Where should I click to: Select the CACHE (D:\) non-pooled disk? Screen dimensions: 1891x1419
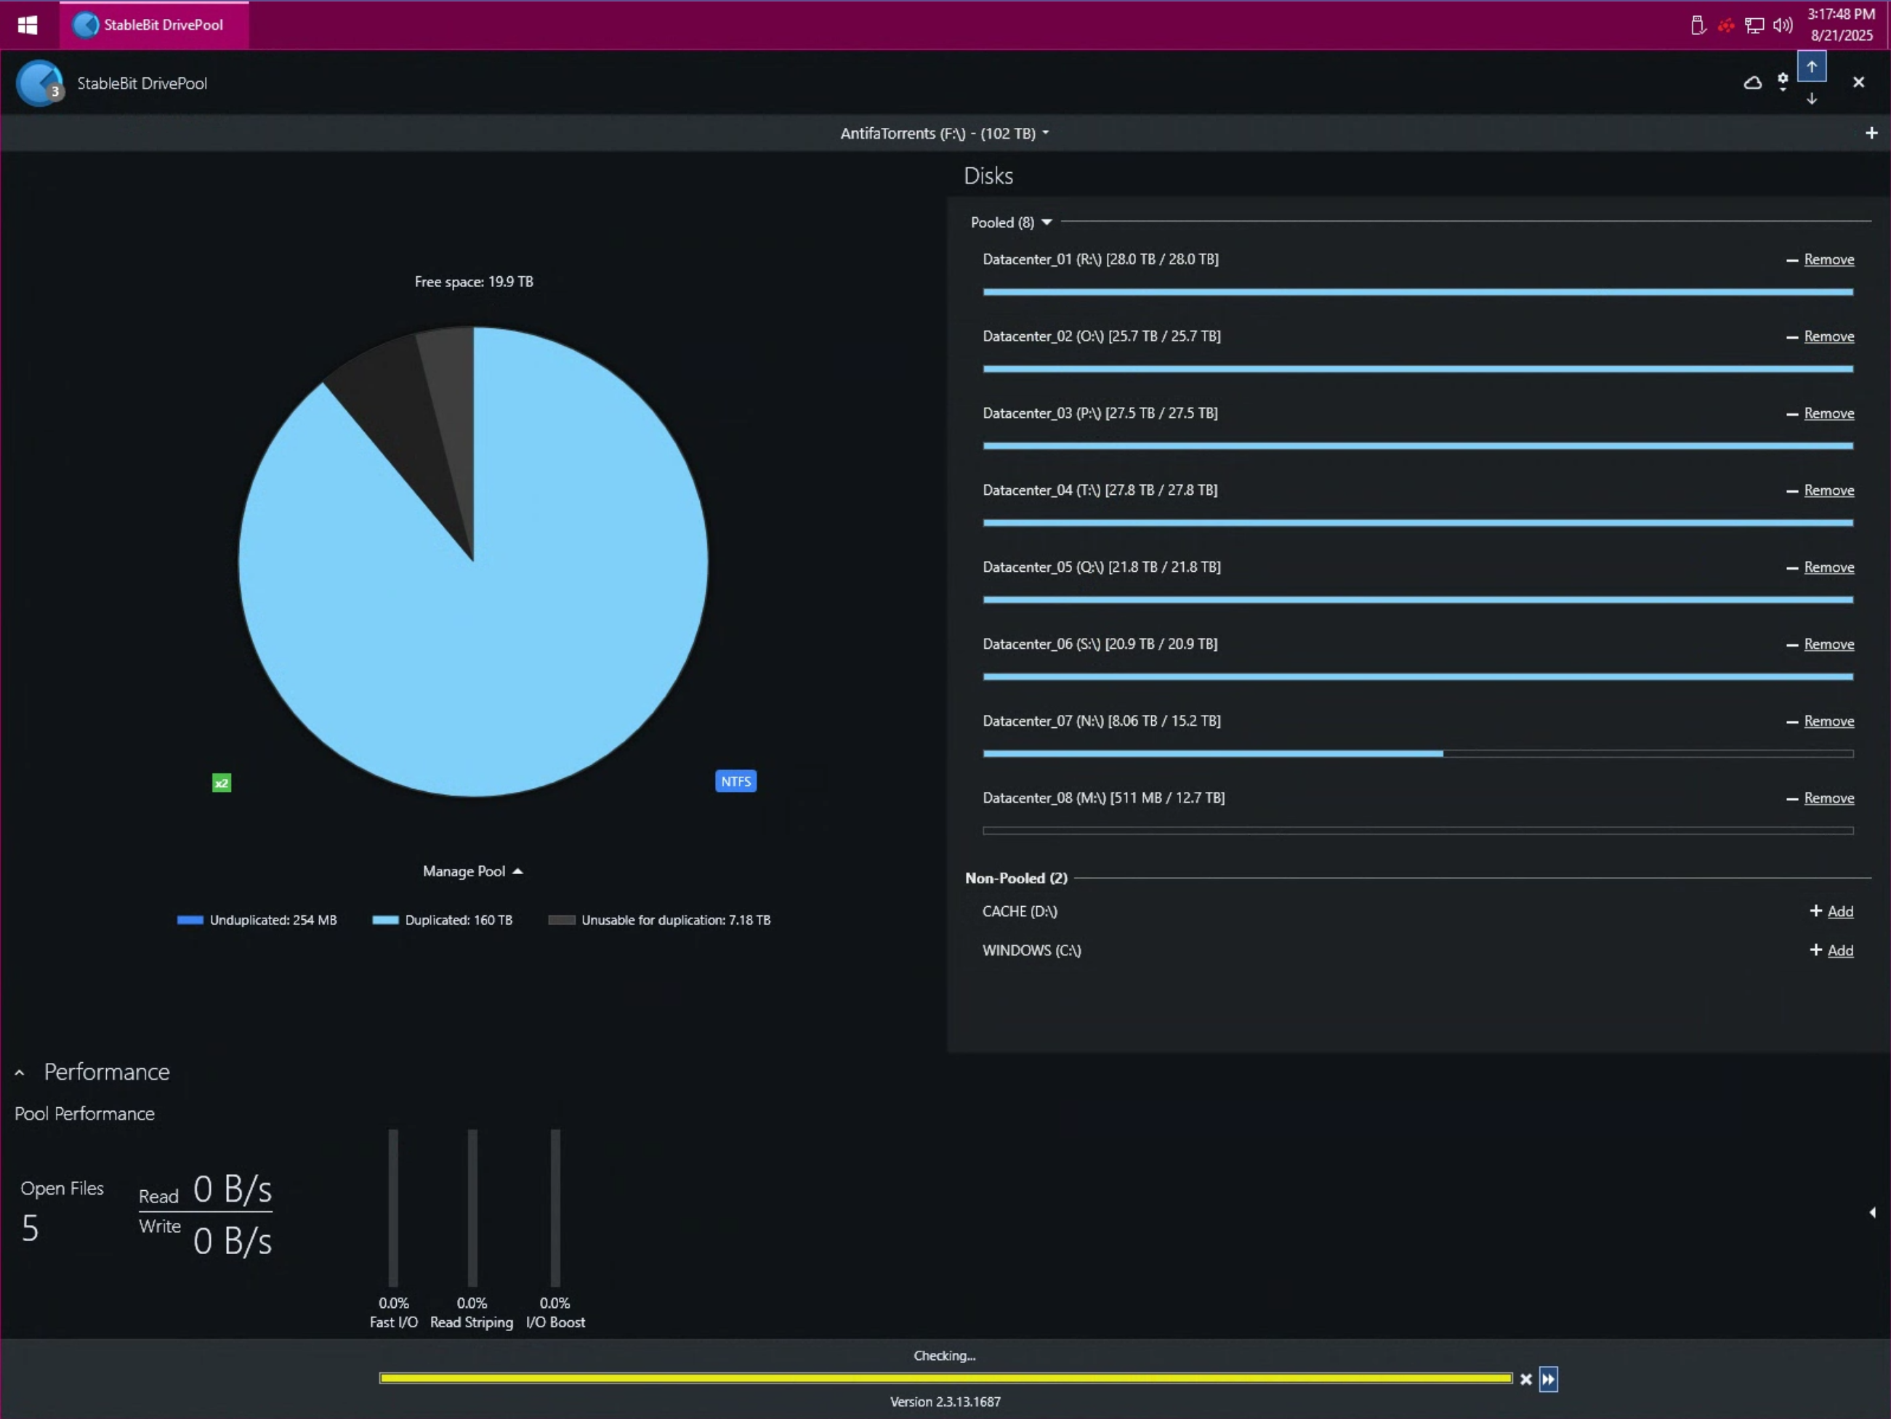coord(1020,911)
